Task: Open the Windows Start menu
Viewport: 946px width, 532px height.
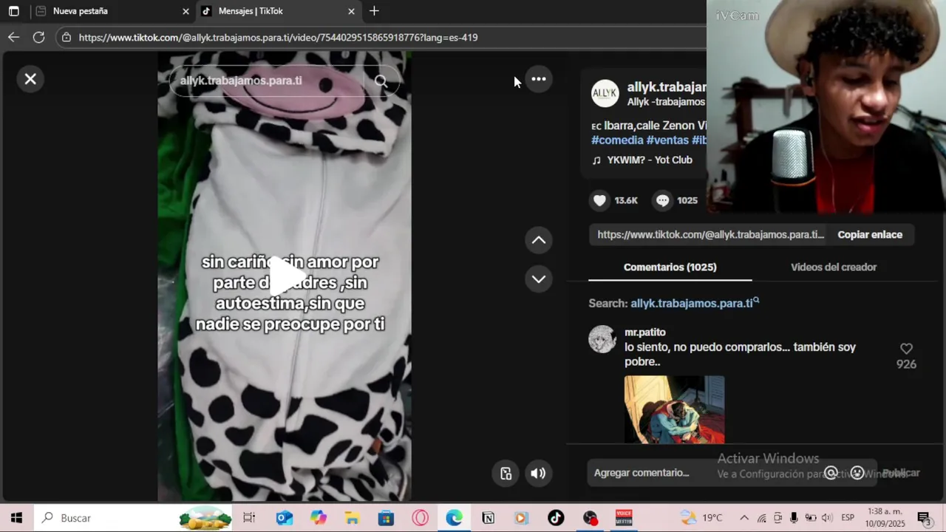Action: point(16,518)
